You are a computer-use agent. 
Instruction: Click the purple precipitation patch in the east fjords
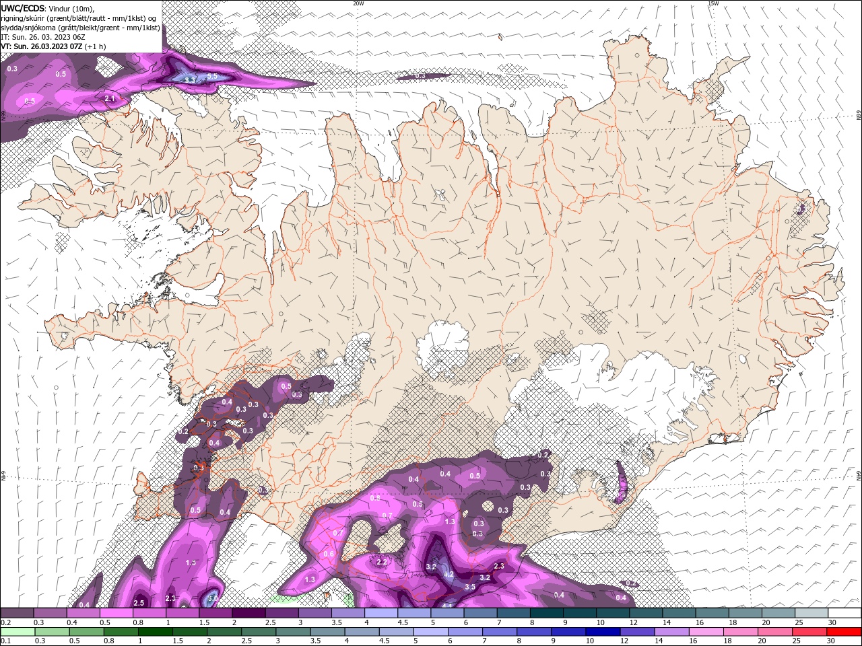[x=801, y=209]
